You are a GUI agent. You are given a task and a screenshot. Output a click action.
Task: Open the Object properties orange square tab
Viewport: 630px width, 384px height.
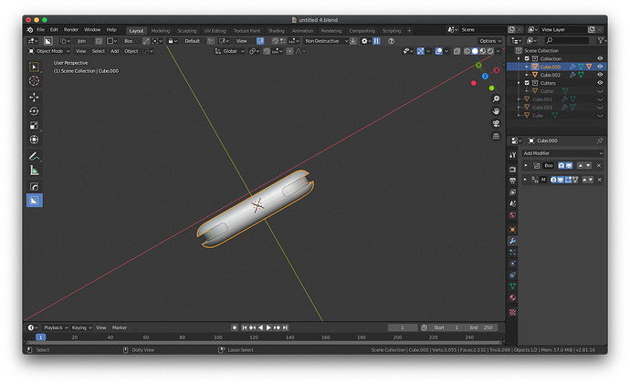tap(513, 230)
